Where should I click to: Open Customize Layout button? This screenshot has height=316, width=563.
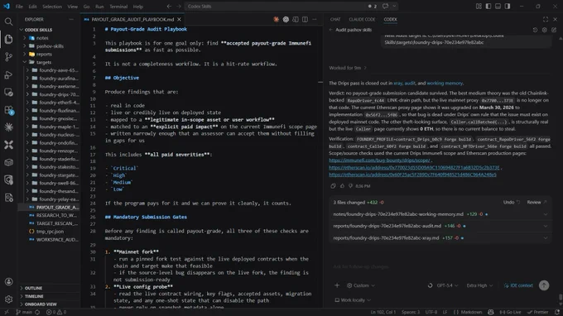479,6
